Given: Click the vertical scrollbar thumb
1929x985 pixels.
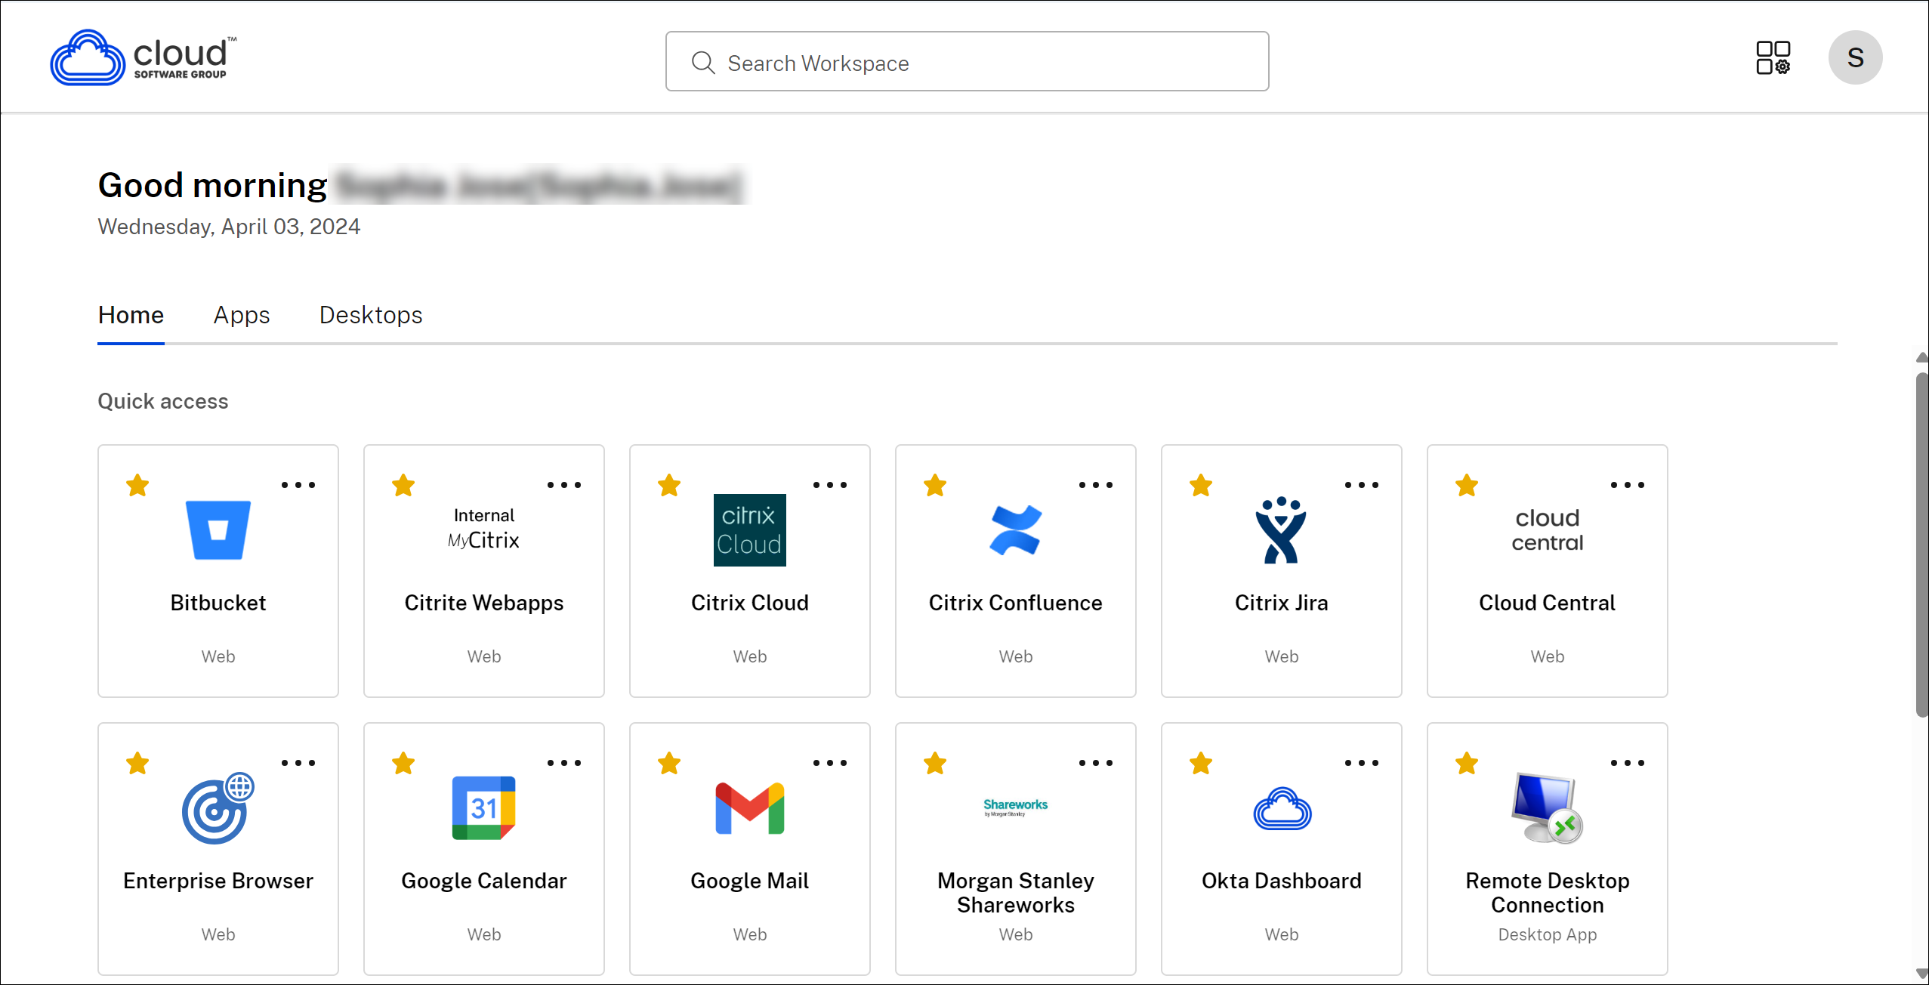Looking at the screenshot, I should (x=1922, y=544).
